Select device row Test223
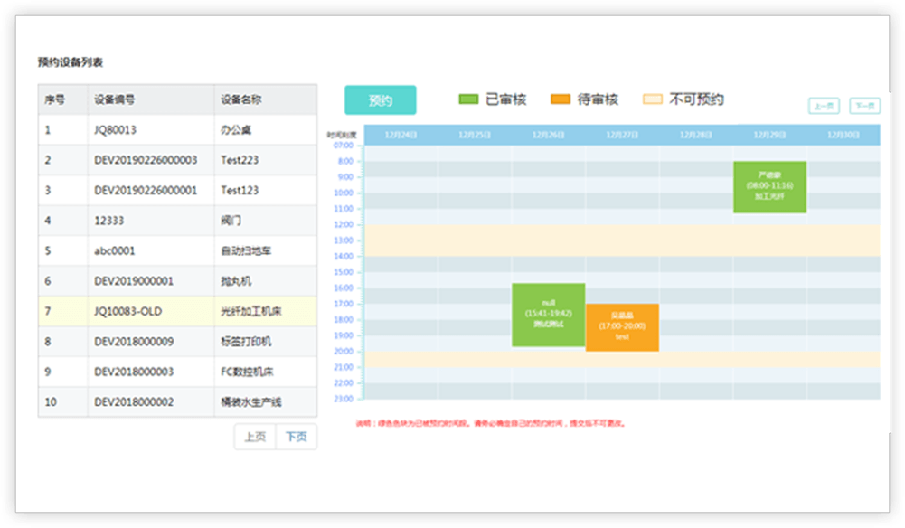The image size is (905, 528). coord(177,160)
